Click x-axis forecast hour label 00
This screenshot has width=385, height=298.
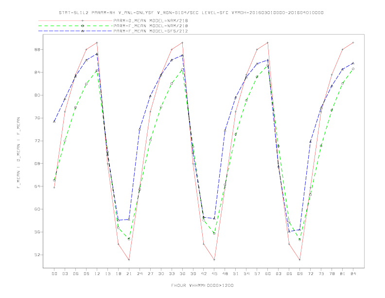click(x=54, y=274)
